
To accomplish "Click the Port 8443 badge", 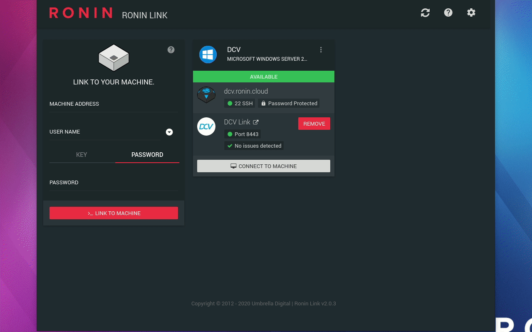I will 242,134.
